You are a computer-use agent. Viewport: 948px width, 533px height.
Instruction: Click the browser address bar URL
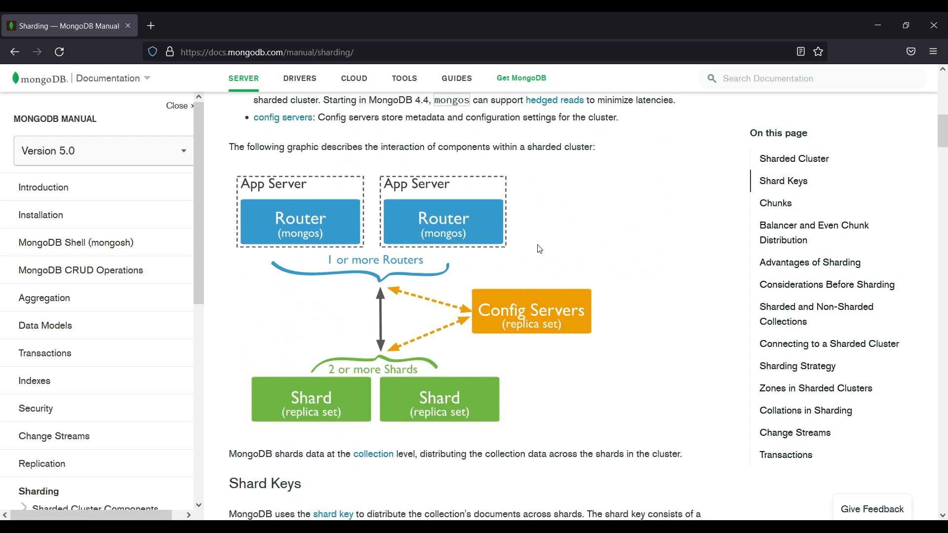pos(267,52)
